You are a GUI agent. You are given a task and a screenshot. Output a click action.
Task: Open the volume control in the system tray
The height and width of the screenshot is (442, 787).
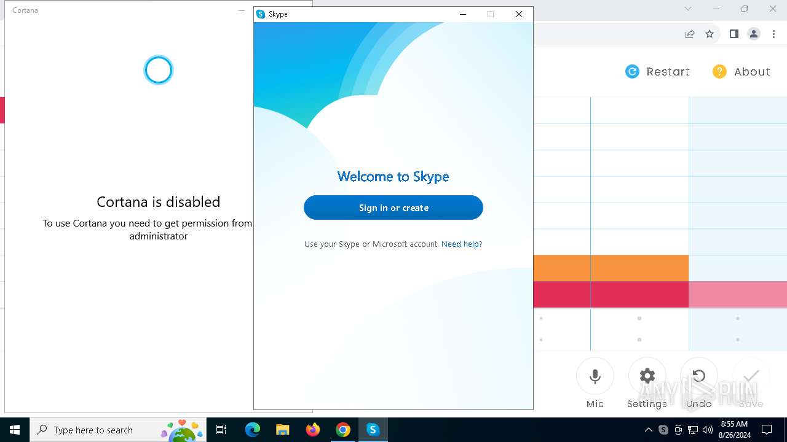coord(708,430)
